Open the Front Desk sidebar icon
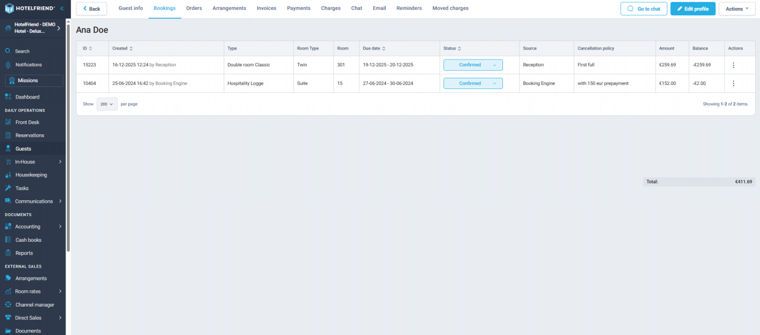Image resolution: width=760 pixels, height=335 pixels. (x=8, y=122)
